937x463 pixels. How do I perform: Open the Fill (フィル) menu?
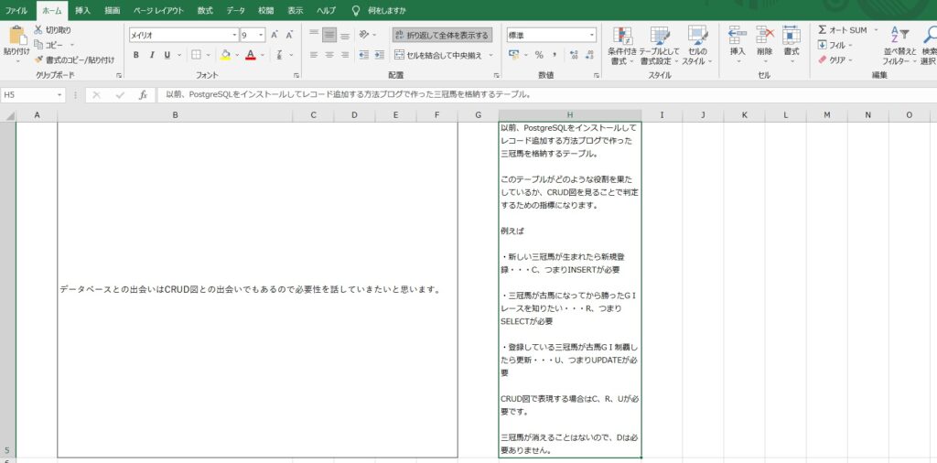click(x=835, y=45)
